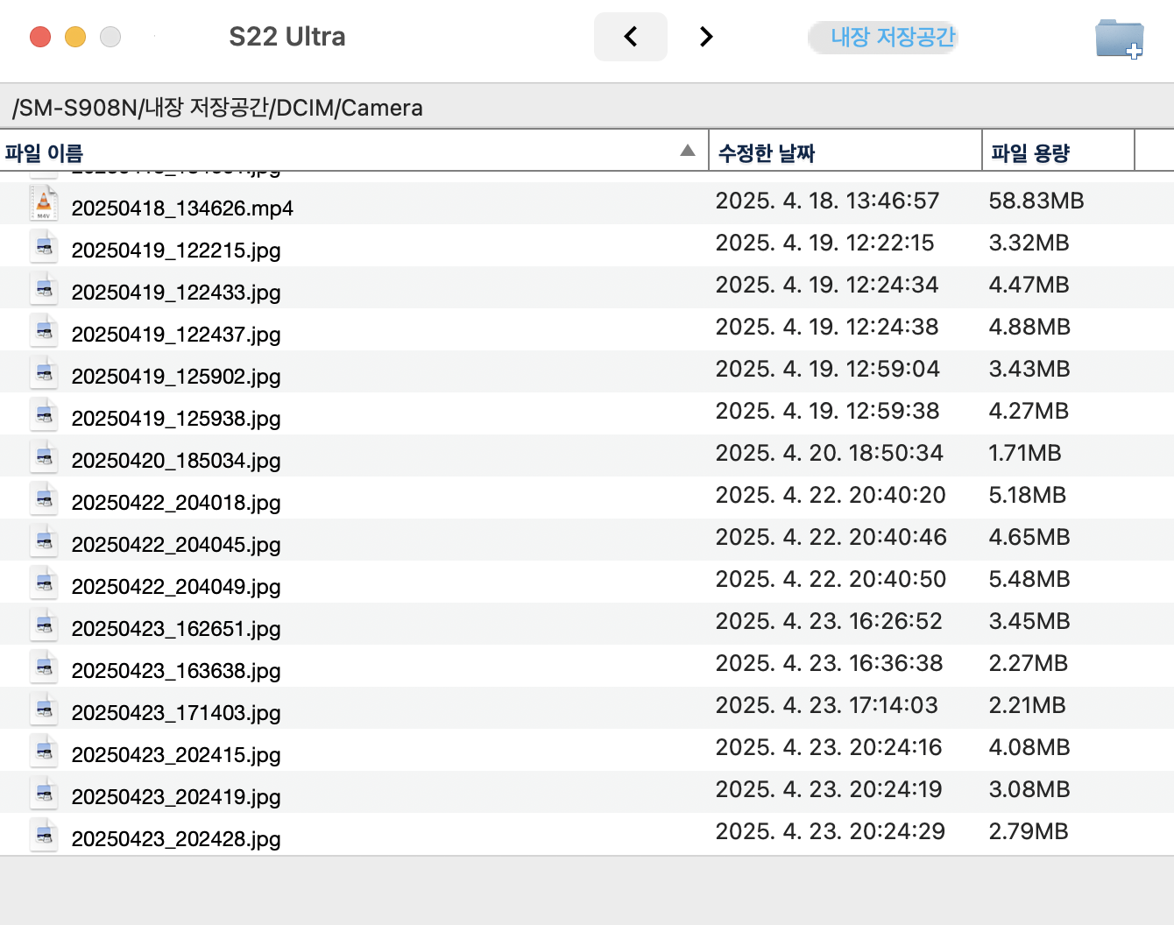This screenshot has width=1174, height=925.
Task: Click the 58.83MB file size cell
Action: (1036, 201)
